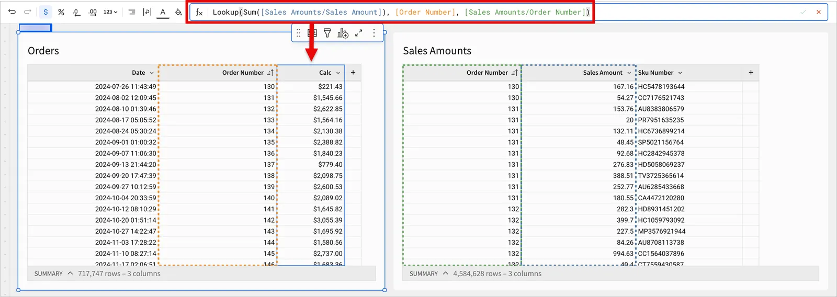Click the fx function icon
The image size is (837, 297).
point(199,12)
